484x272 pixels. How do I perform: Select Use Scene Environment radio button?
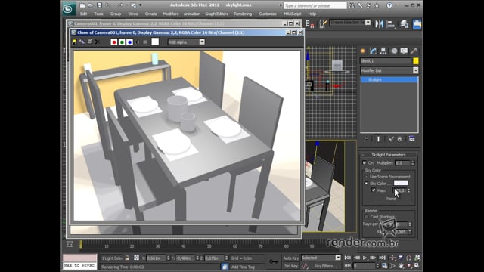tap(366, 177)
